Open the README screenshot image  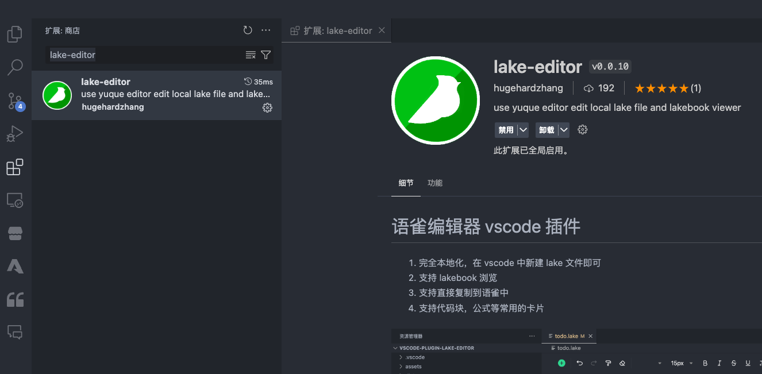pos(576,351)
